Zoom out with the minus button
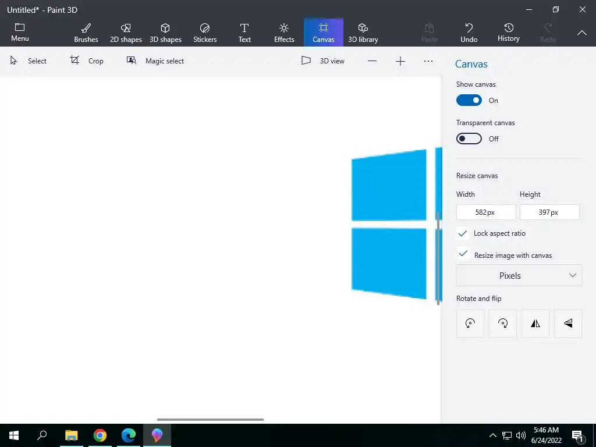 tap(372, 61)
